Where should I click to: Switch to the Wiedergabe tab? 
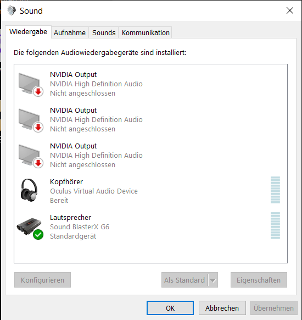[28, 32]
